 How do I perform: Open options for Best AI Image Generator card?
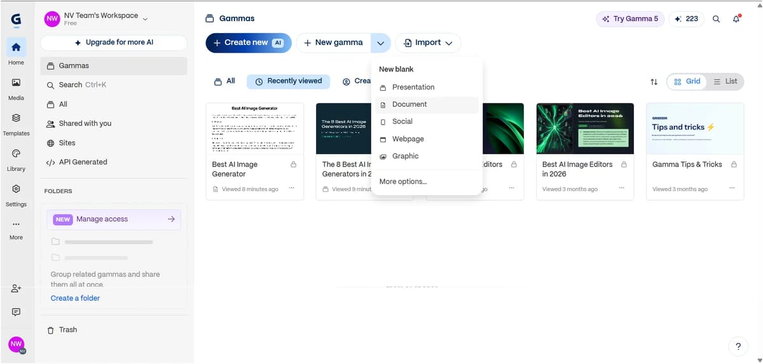pos(291,189)
